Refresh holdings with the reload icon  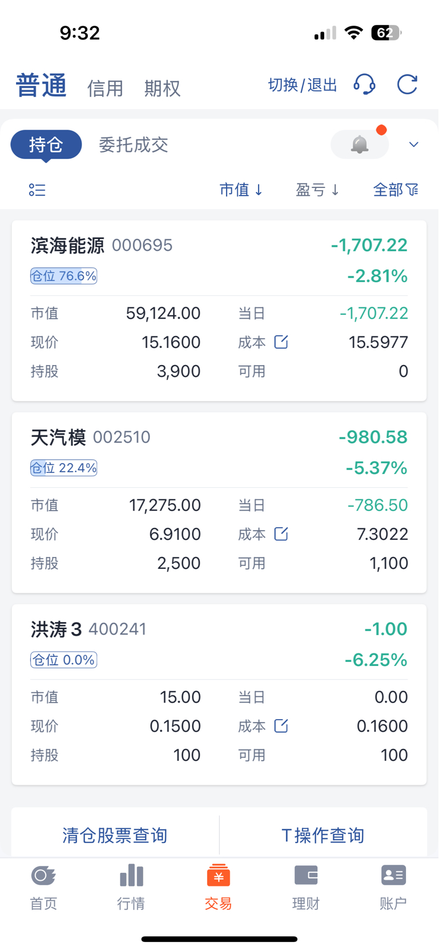coord(408,85)
